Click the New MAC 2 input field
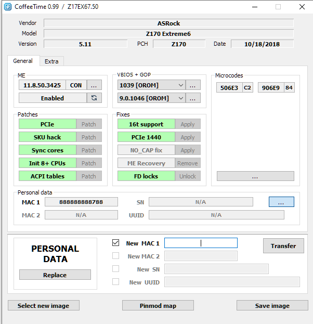 201,256
